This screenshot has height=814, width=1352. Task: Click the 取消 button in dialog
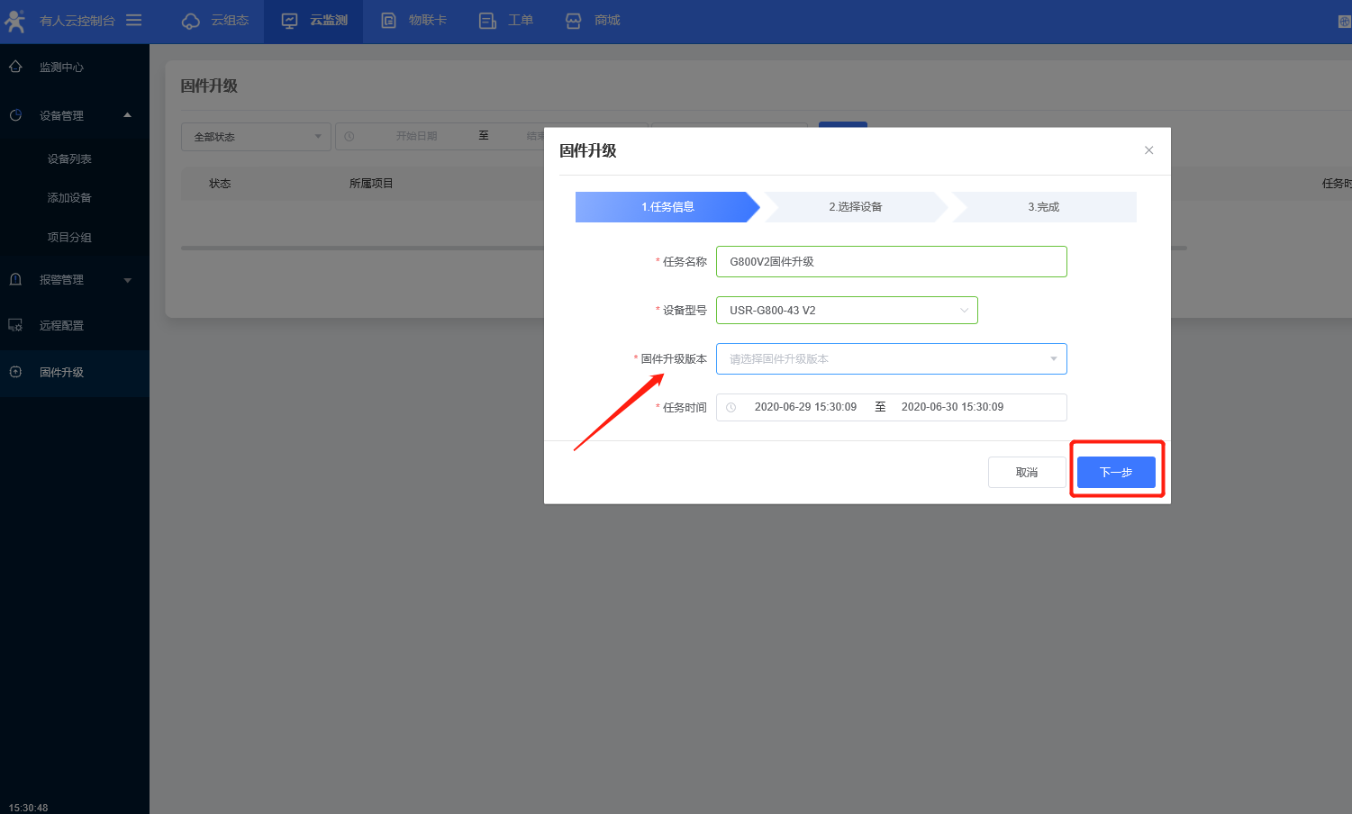coord(1026,473)
